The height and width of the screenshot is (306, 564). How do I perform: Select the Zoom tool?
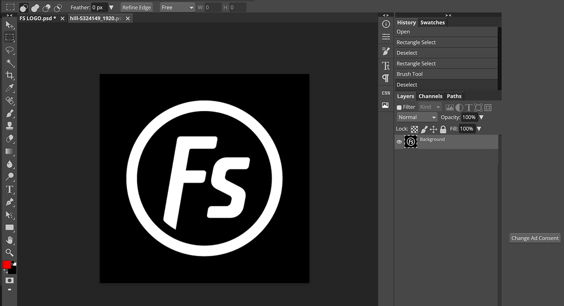[x=10, y=252]
